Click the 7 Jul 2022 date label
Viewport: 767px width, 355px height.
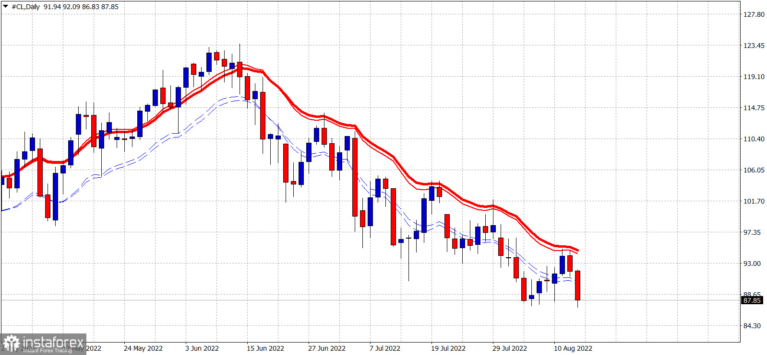(385, 348)
